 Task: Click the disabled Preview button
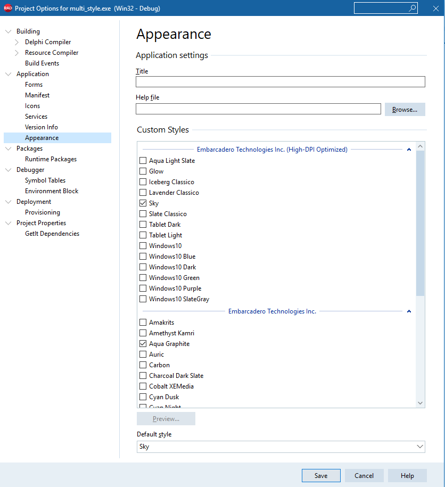point(166,419)
